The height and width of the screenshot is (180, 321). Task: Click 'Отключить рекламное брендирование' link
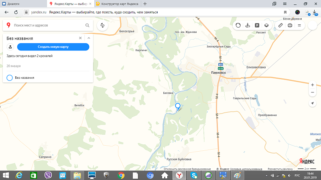point(187,169)
